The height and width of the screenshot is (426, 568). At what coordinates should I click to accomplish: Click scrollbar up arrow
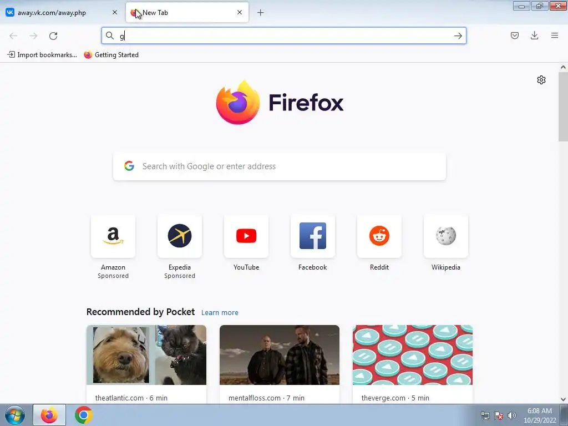tap(563, 67)
